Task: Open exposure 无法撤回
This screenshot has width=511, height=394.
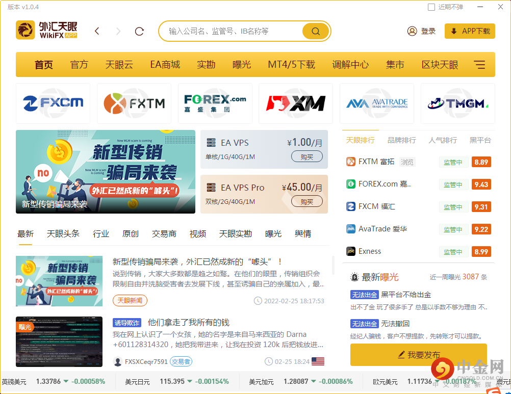Action: coord(395,323)
